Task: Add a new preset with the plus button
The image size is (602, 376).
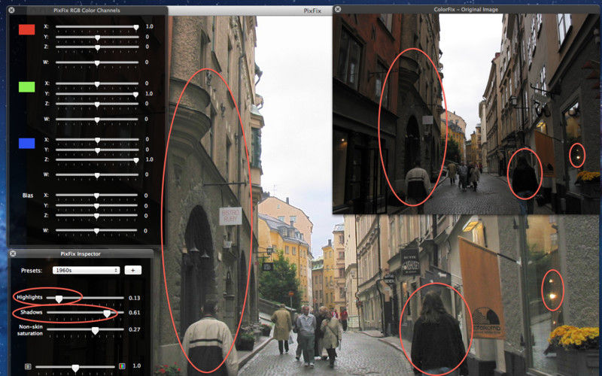Action: 133,270
